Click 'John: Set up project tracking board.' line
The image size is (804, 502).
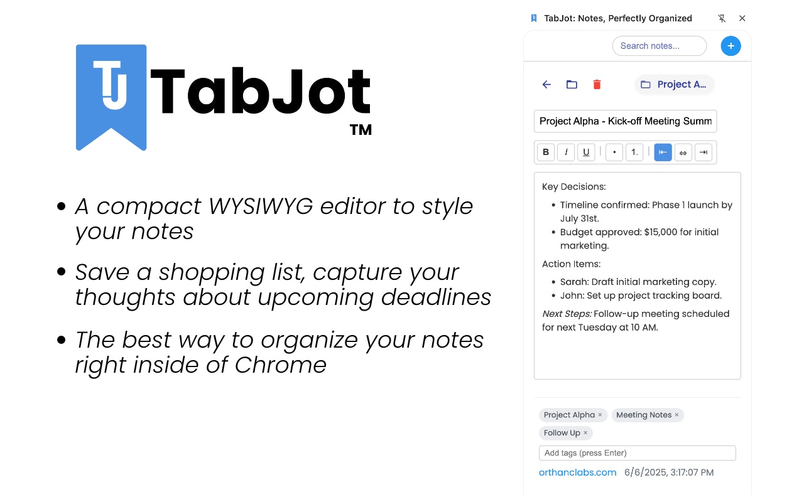(x=641, y=296)
